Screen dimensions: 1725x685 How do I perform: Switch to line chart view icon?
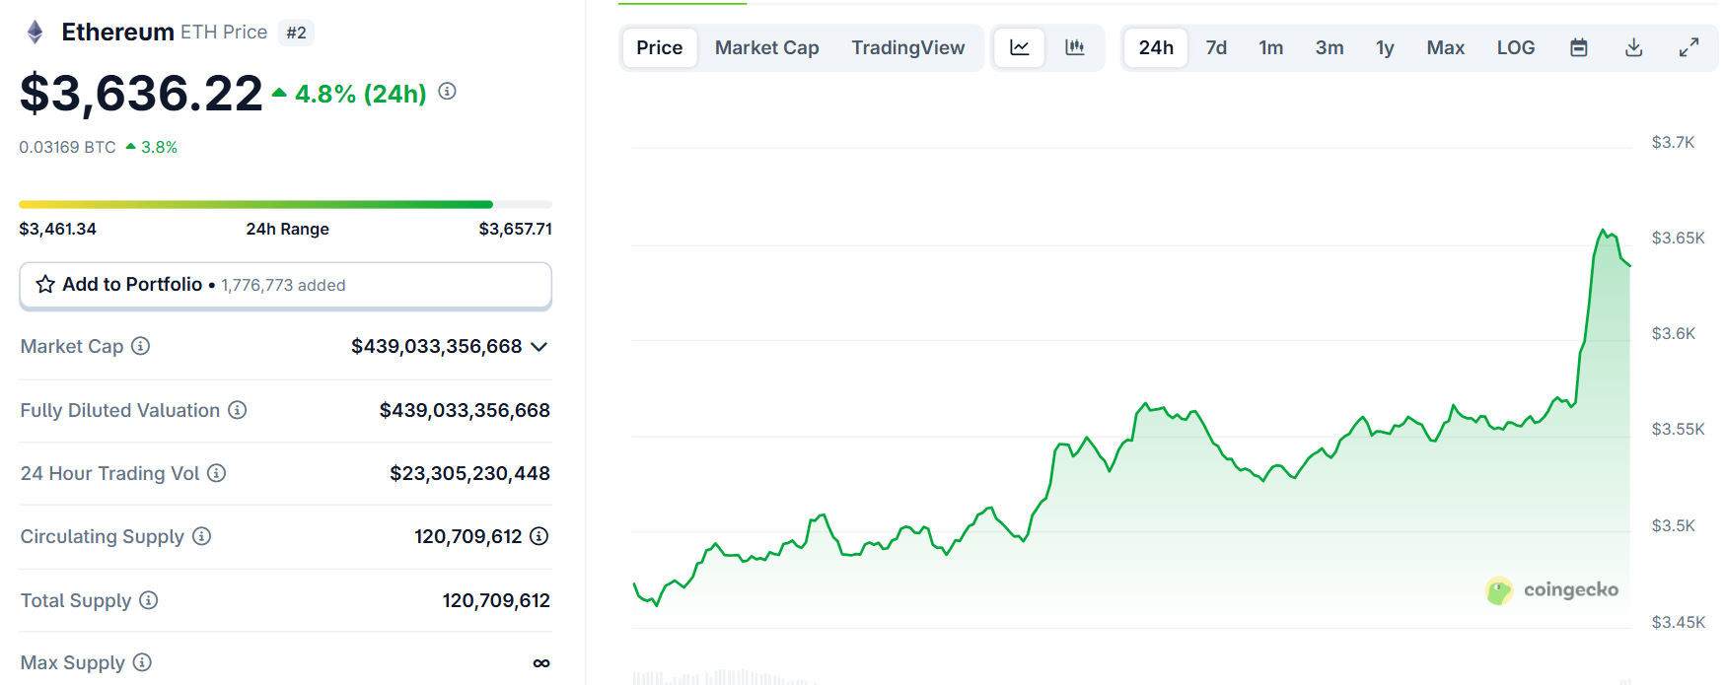click(1020, 47)
